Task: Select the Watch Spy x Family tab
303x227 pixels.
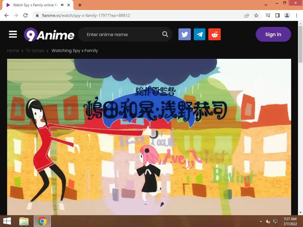Action: pos(38,5)
